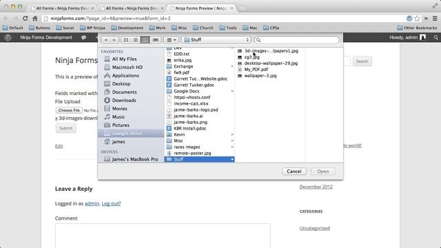Click the file dialog search field

click(x=296, y=40)
